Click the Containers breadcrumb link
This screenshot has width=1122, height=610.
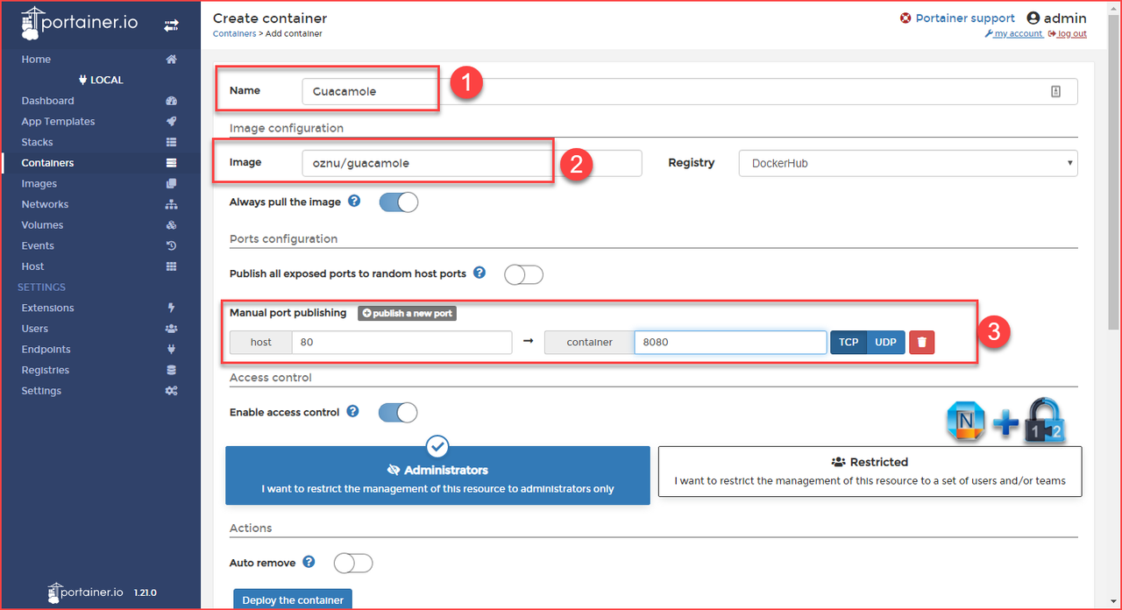pos(235,34)
